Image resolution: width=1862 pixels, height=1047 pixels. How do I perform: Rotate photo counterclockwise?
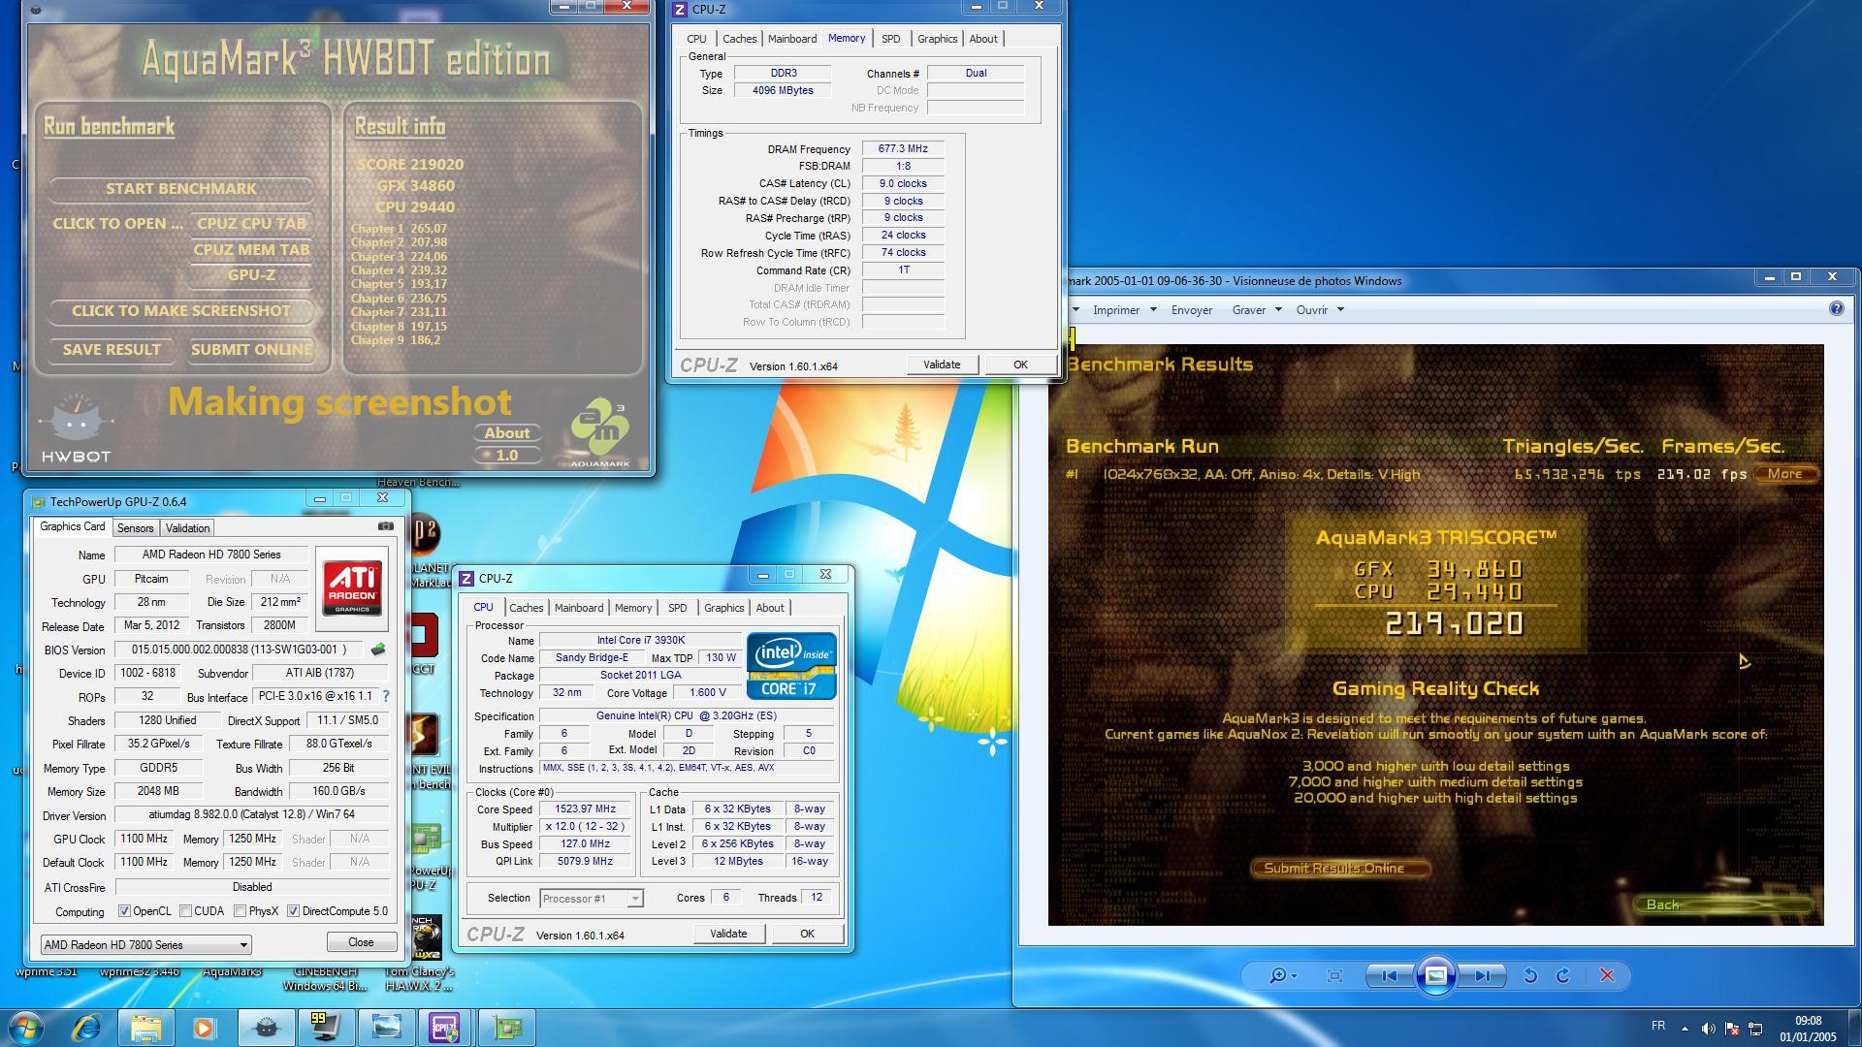1529,976
